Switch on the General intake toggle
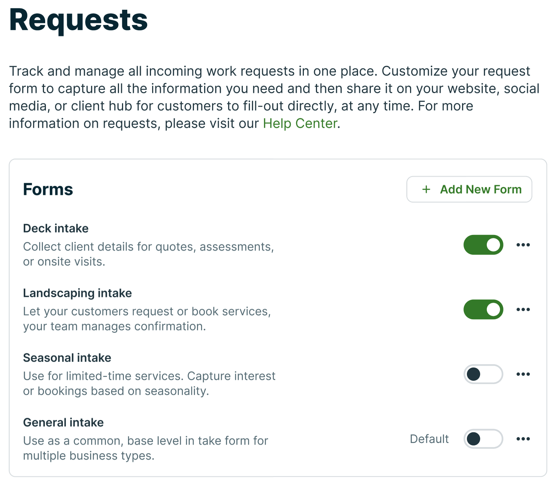This screenshot has width=555, height=484. coord(483,439)
